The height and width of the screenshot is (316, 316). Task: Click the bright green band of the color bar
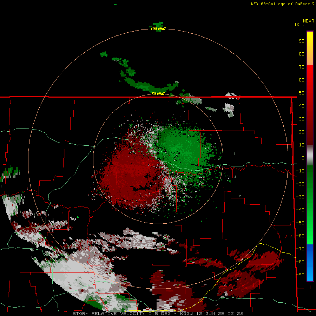click(310, 205)
